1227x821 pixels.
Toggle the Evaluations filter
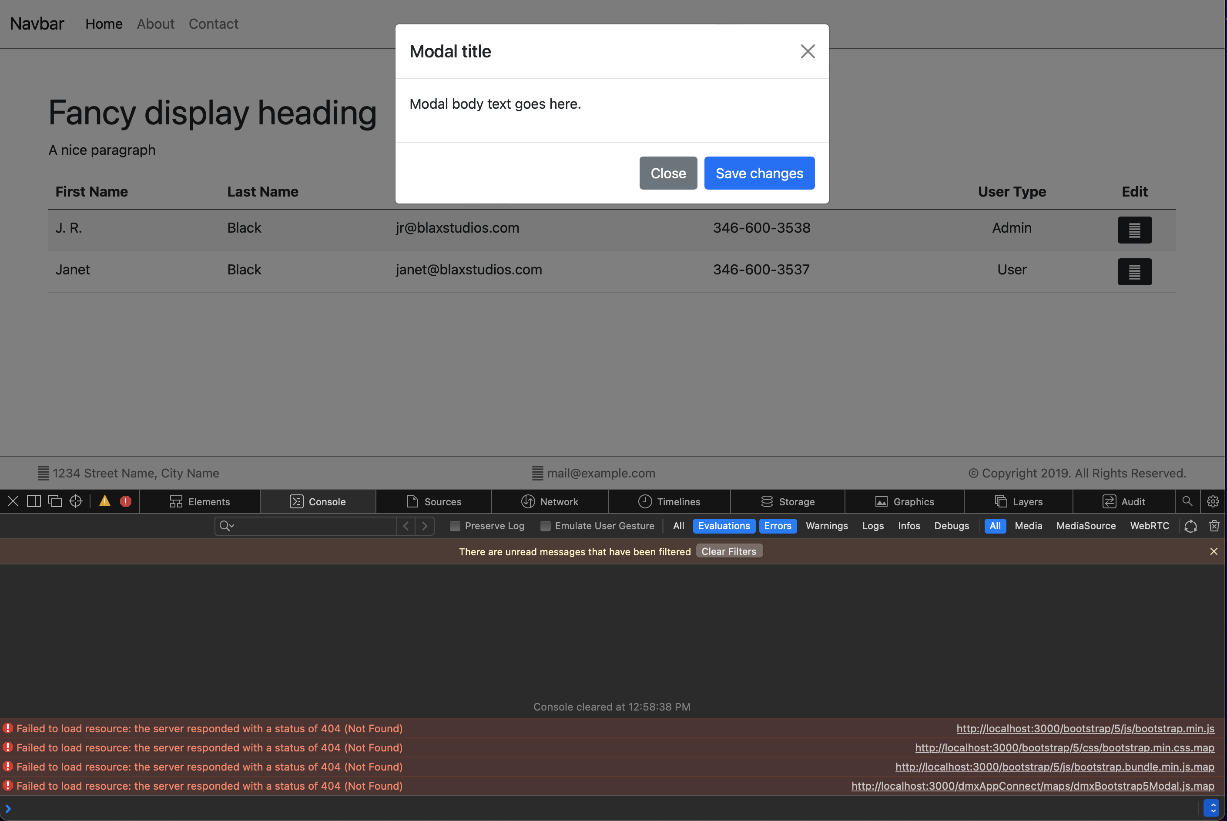[x=724, y=526]
